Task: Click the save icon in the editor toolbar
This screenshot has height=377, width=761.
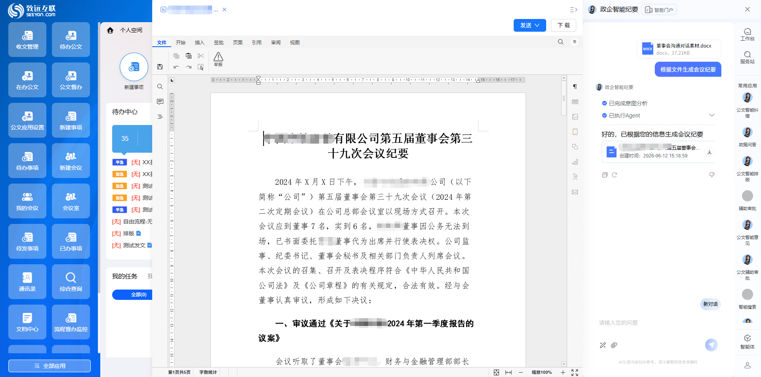Action: (160, 66)
